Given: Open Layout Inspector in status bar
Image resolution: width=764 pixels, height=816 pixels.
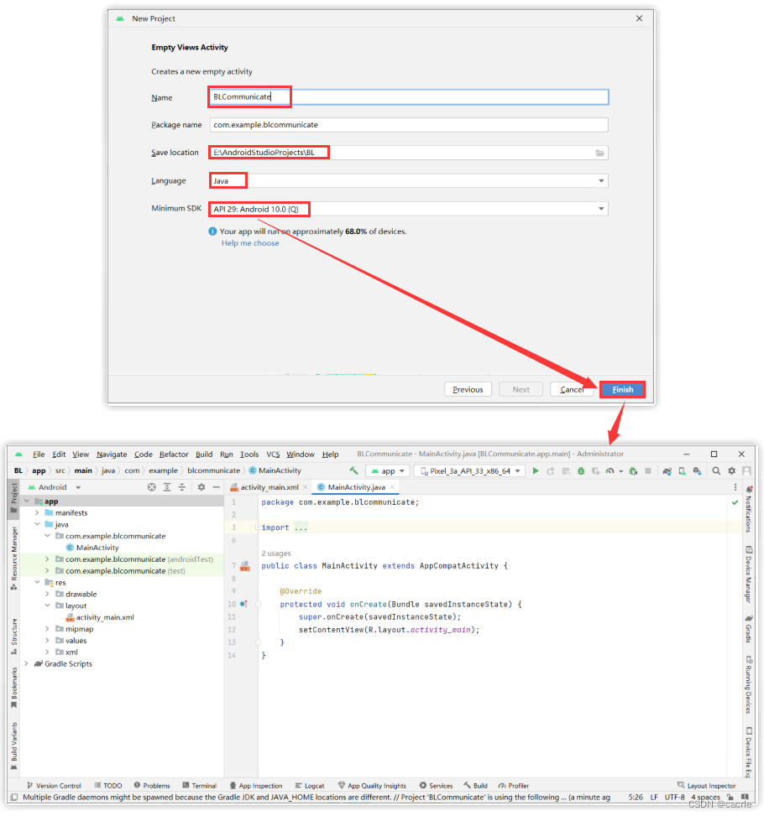Looking at the screenshot, I should click(706, 786).
